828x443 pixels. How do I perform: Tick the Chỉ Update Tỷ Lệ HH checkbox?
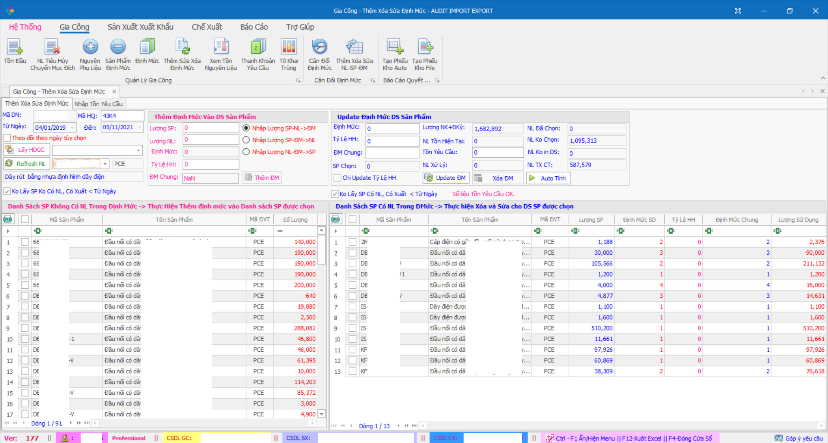(x=338, y=178)
